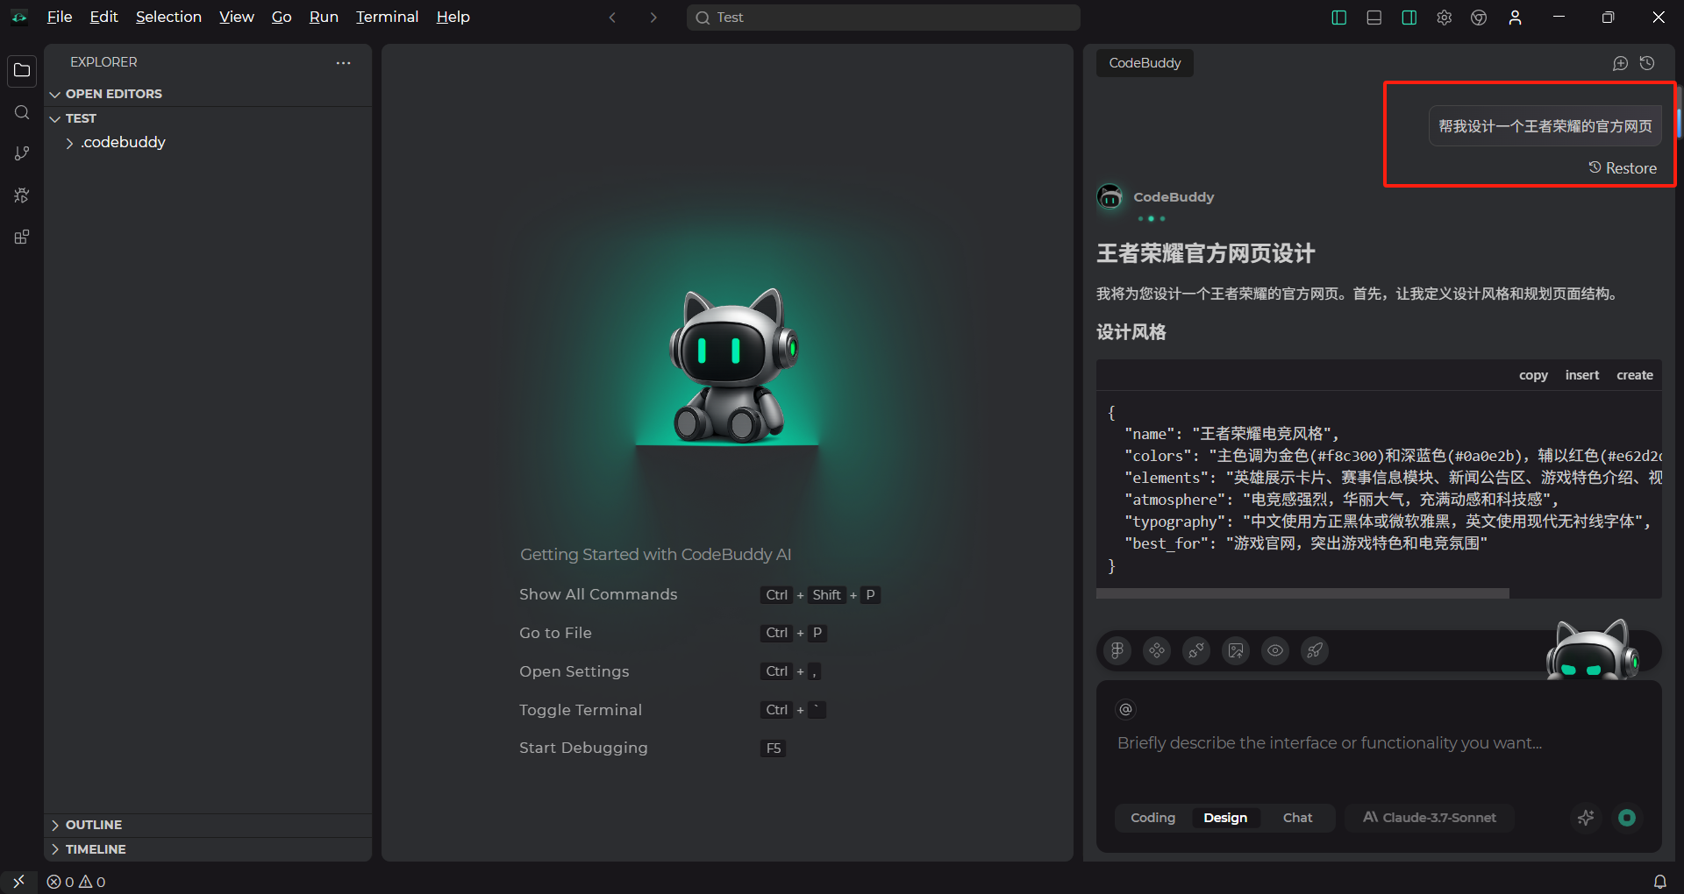This screenshot has width=1684, height=894.
Task: Click the plug integration icon
Action: [1196, 650]
